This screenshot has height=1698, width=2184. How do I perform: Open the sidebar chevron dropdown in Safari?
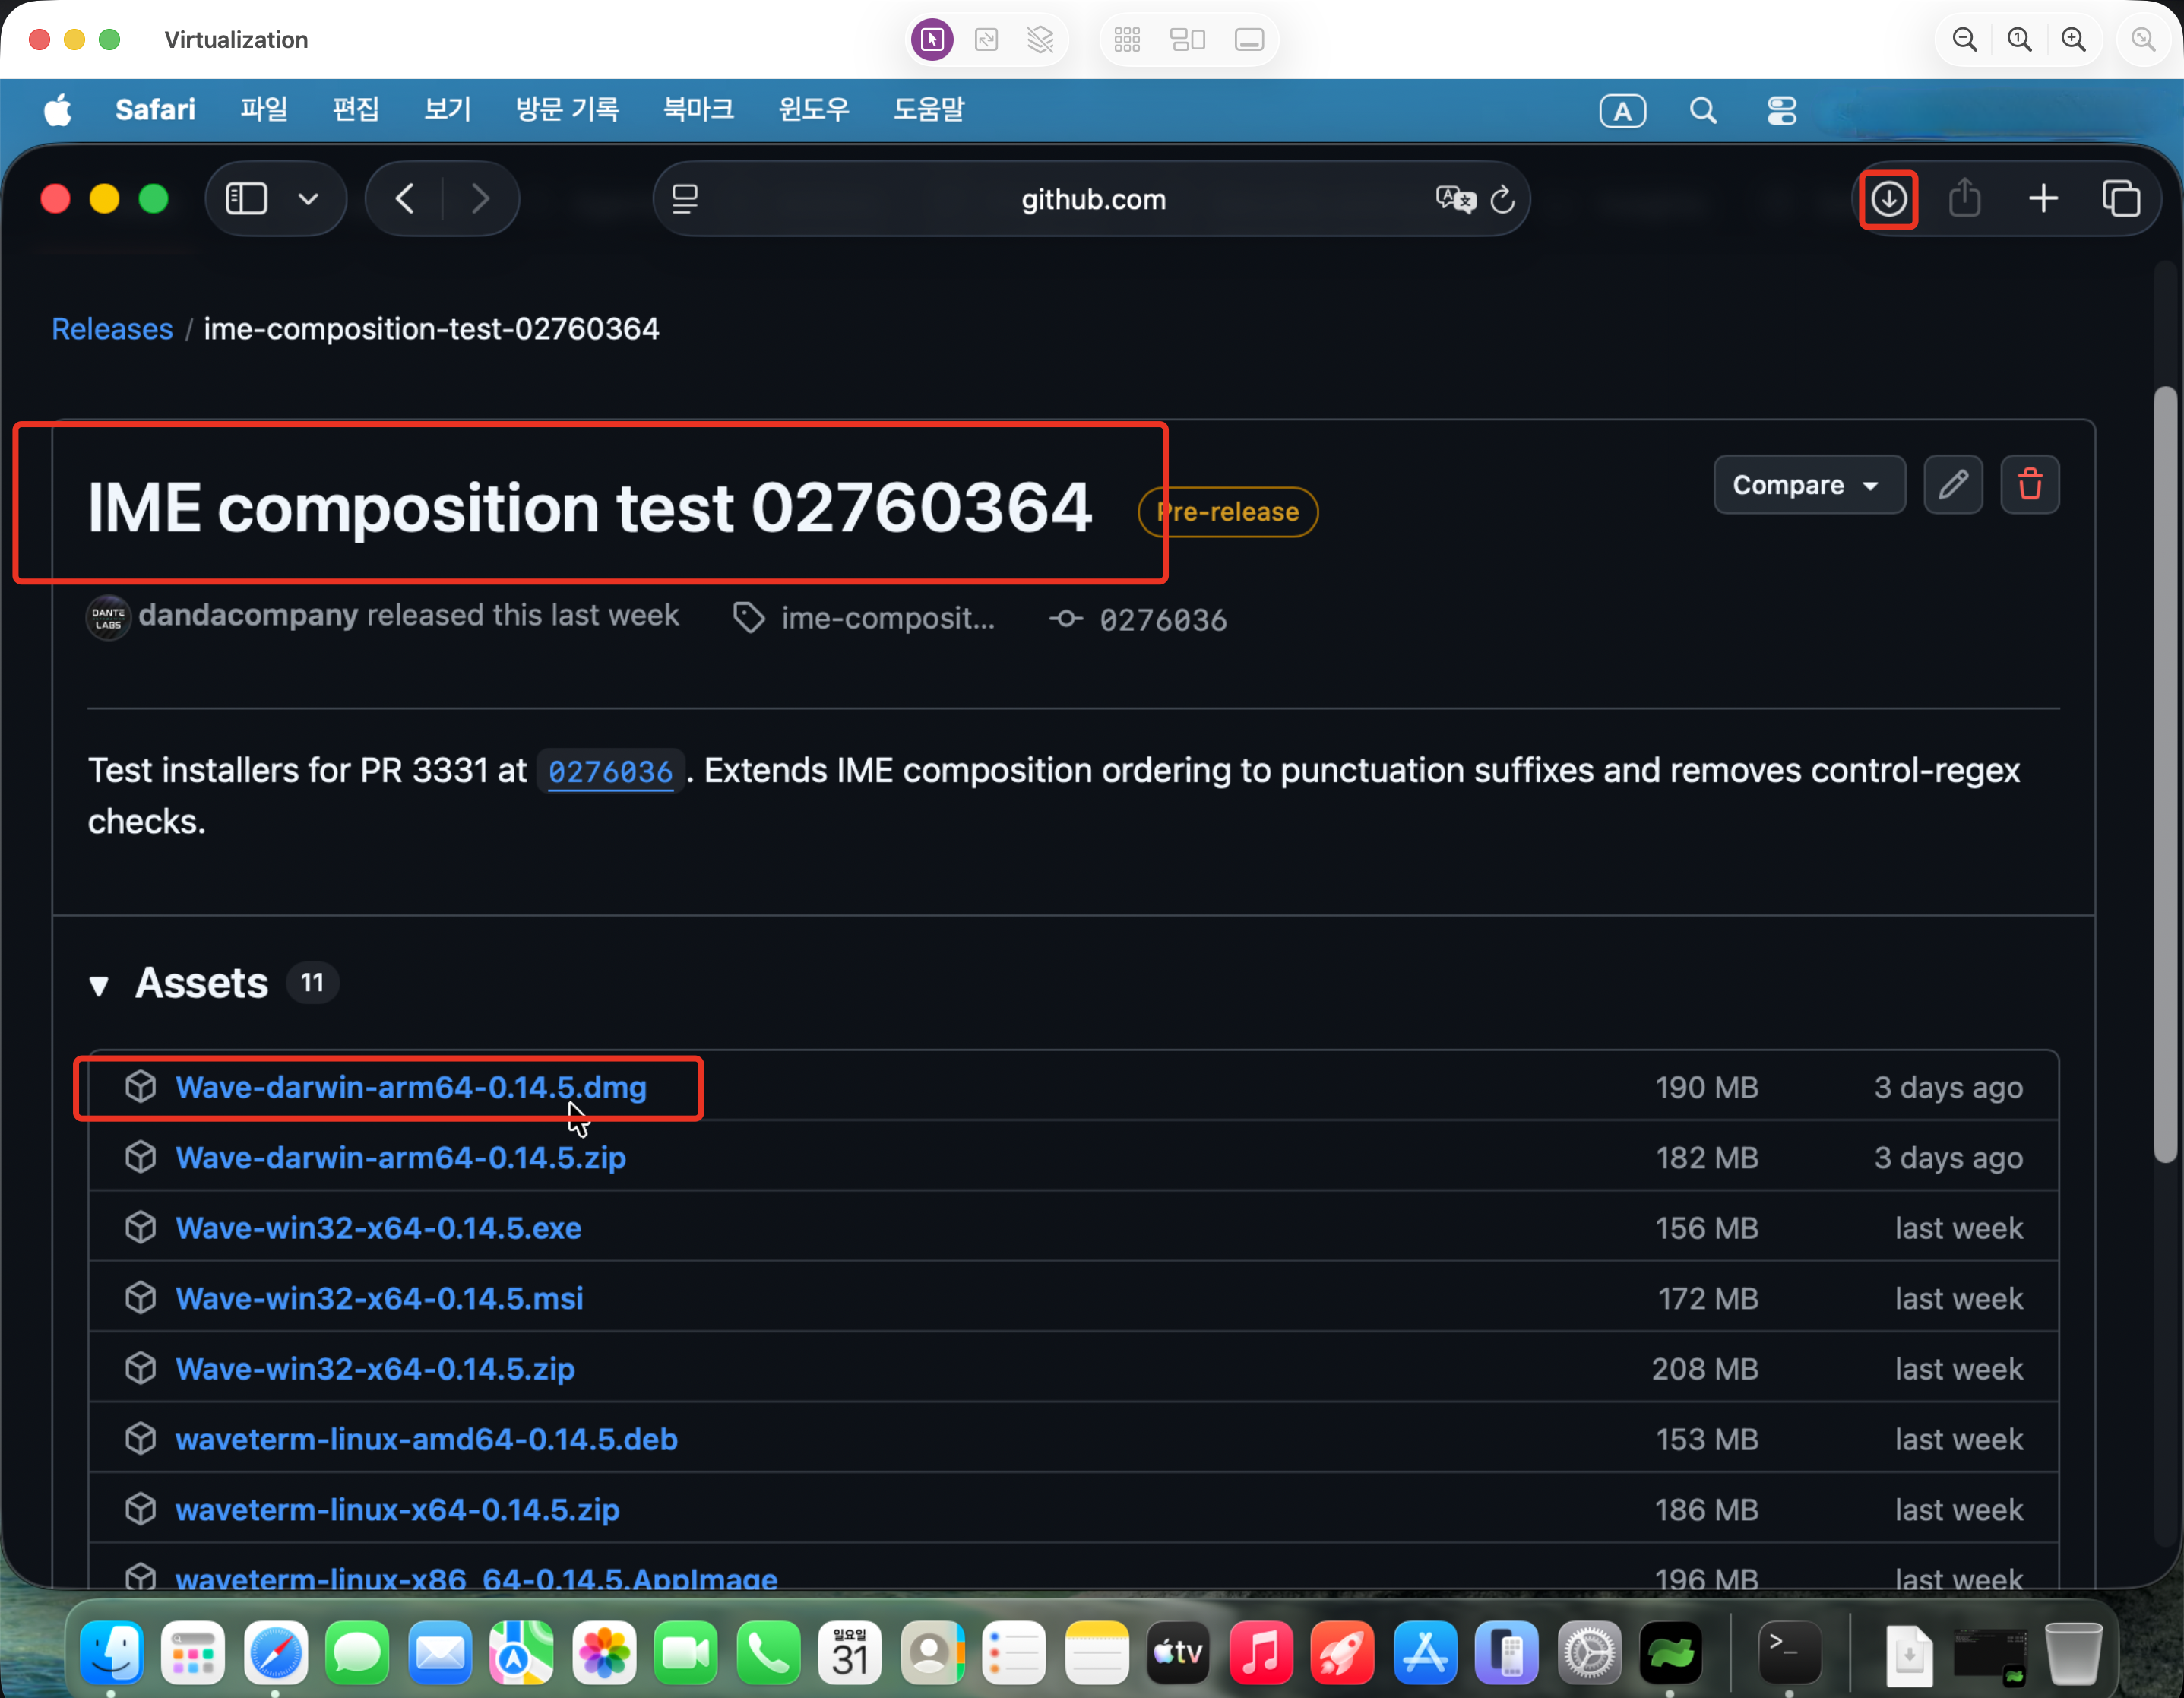pyautogui.click(x=308, y=199)
